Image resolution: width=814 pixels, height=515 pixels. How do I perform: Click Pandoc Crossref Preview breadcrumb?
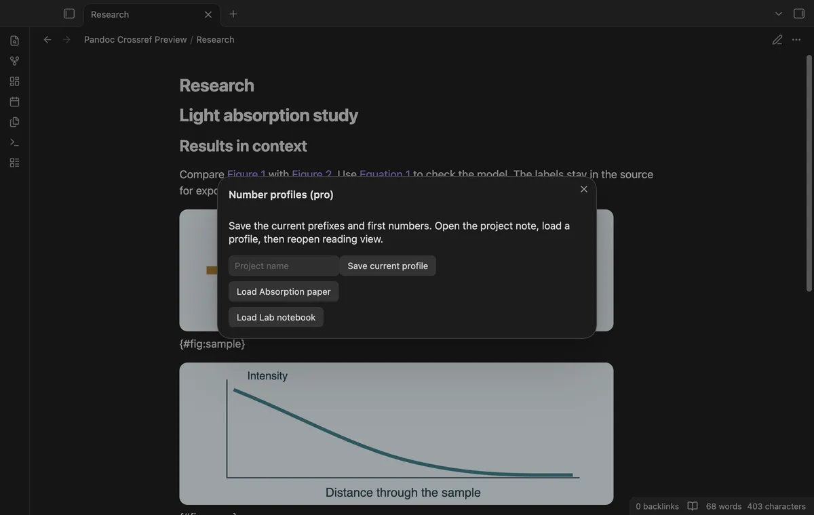click(135, 39)
